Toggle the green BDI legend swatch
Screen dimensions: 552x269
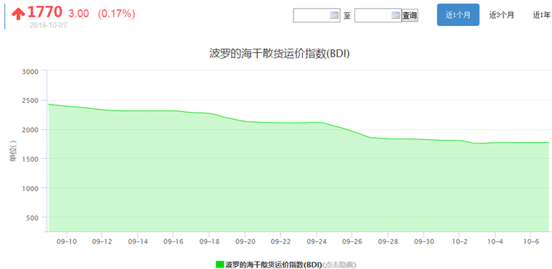pyautogui.click(x=219, y=264)
